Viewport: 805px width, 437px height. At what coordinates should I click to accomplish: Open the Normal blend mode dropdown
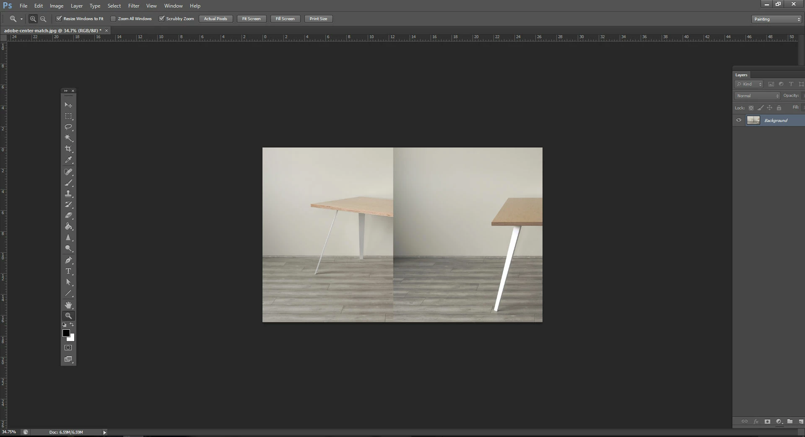coord(757,96)
